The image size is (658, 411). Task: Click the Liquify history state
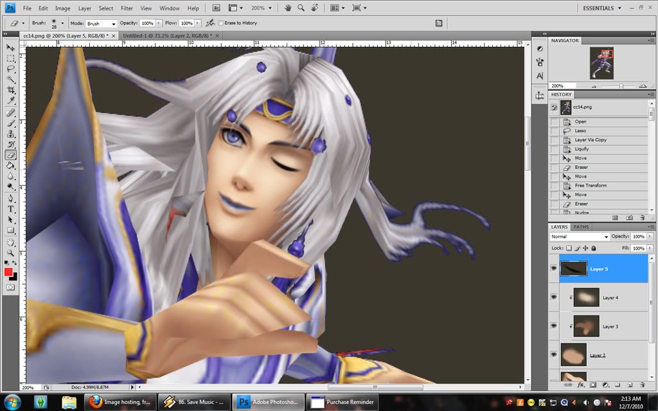583,149
